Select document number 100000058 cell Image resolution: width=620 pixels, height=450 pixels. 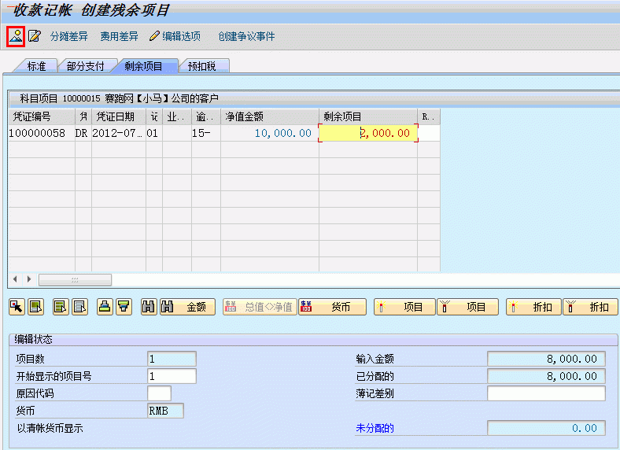click(x=42, y=133)
